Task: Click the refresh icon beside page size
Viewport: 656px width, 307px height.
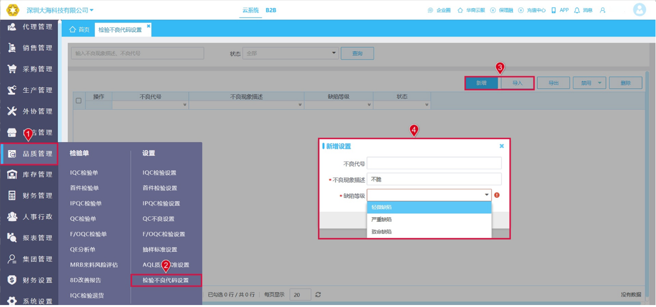Action: pyautogui.click(x=318, y=295)
